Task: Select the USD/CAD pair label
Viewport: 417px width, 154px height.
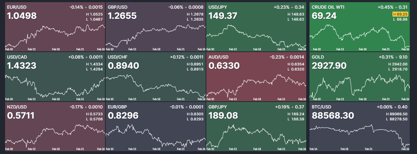Action: tap(17, 57)
